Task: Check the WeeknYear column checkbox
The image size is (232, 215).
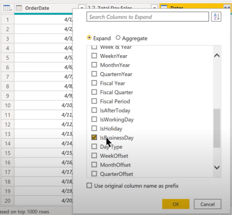Action: 94,56
